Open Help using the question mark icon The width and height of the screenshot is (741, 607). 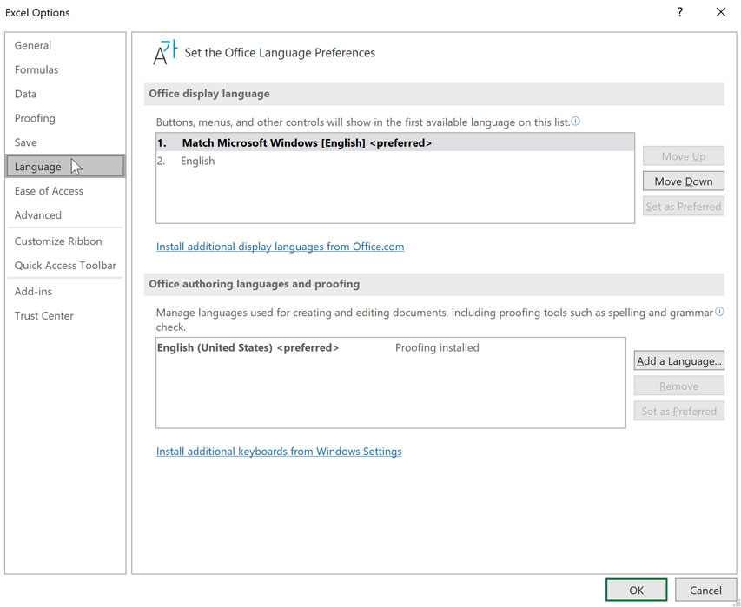tap(680, 12)
